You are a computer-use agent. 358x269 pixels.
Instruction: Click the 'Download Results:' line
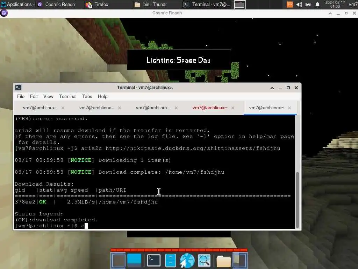tap(44, 184)
